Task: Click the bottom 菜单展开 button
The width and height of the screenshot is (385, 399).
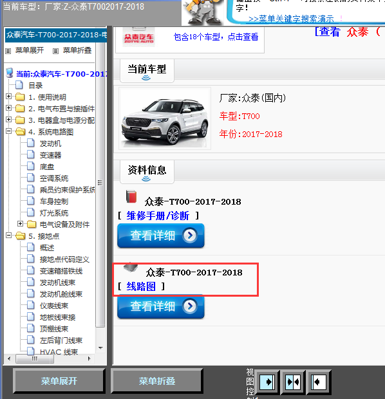Action: (x=59, y=381)
